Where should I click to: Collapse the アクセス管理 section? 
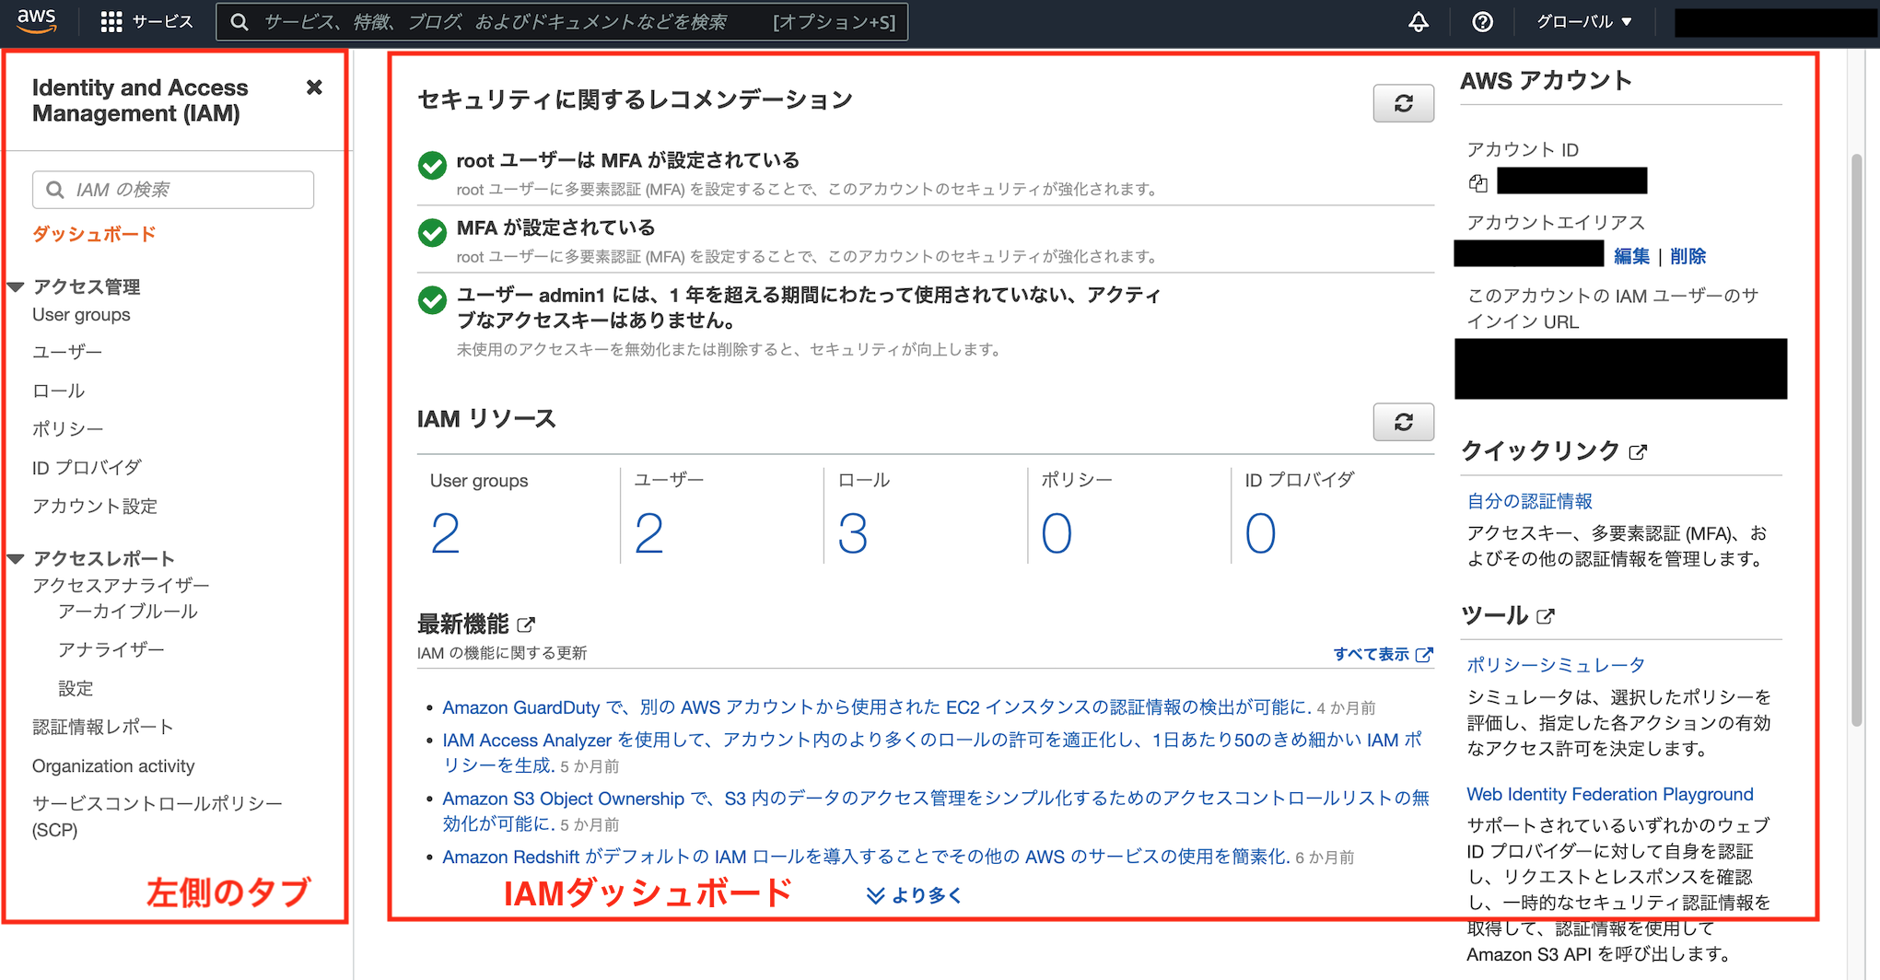pyautogui.click(x=16, y=286)
